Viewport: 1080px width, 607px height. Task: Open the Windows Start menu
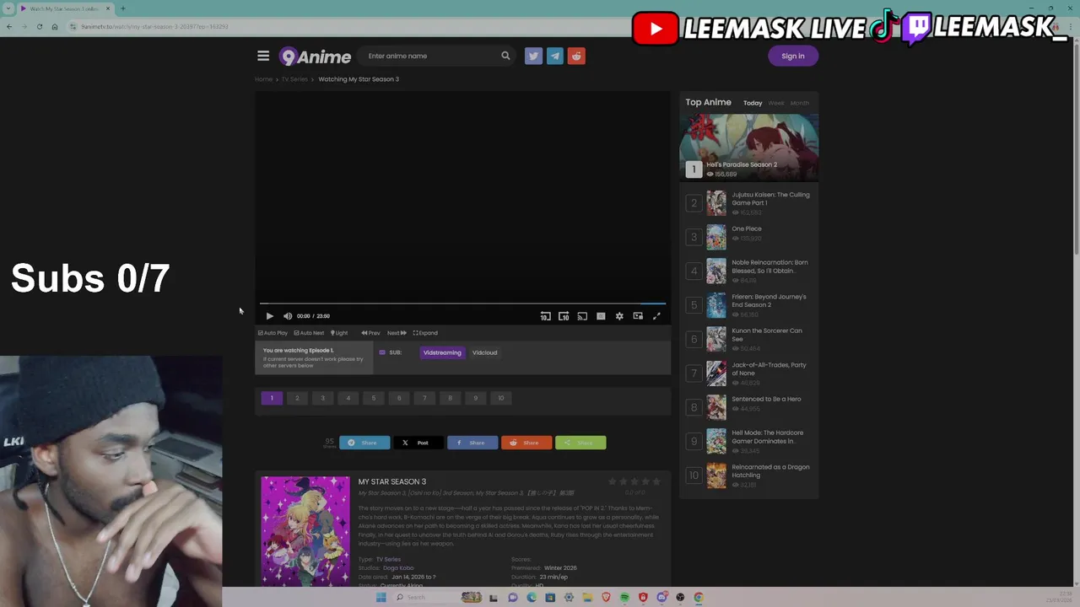(x=381, y=598)
